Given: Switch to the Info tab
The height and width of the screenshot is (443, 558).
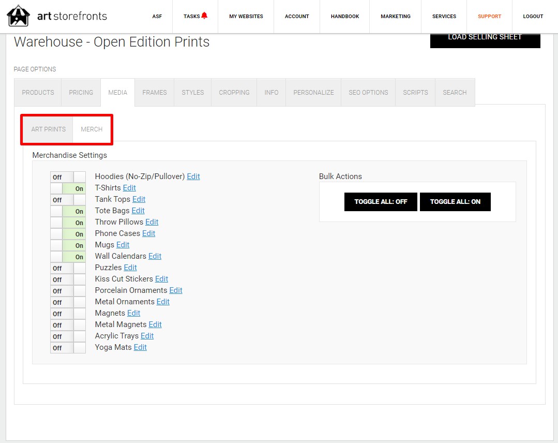Looking at the screenshot, I should click(x=271, y=93).
